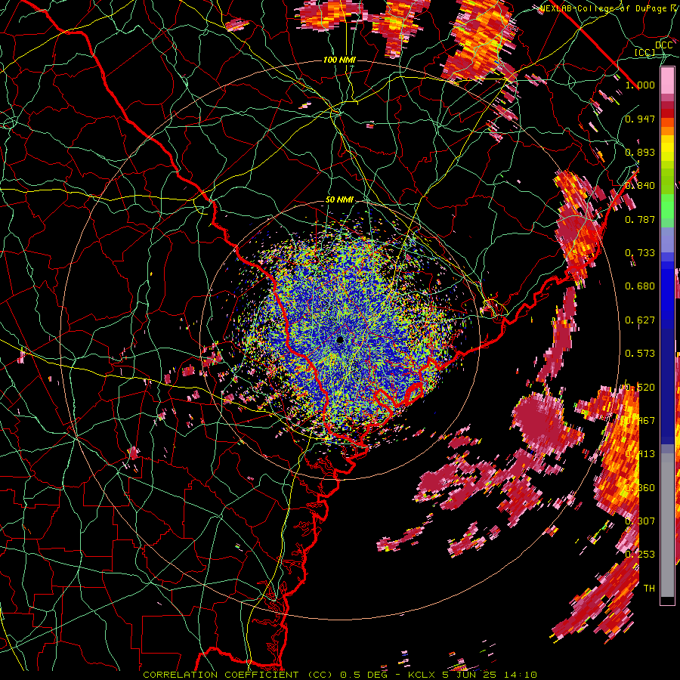
Task: Click the Correlation Coefficient caption at bottom
Action: tap(340, 675)
